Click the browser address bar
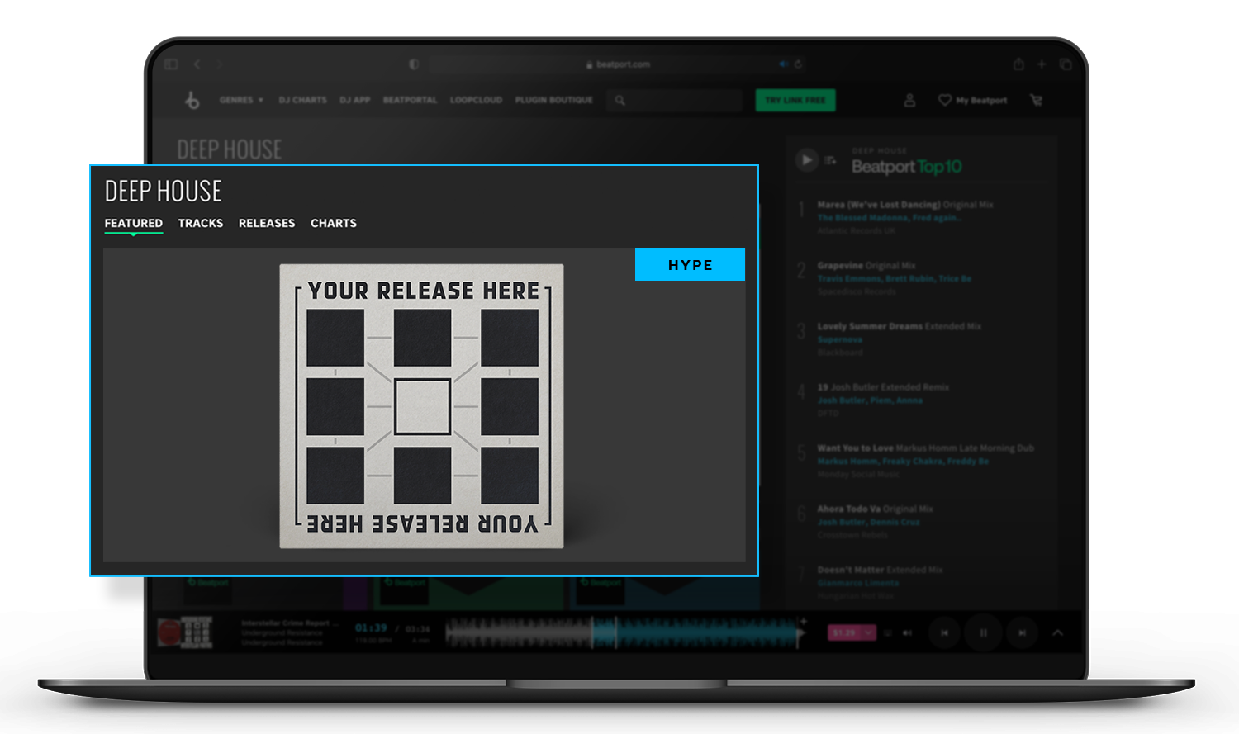 click(617, 64)
